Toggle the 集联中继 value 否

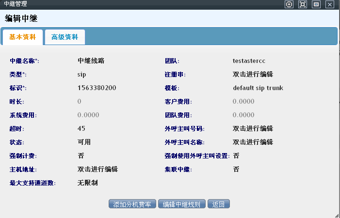[x=236, y=170]
